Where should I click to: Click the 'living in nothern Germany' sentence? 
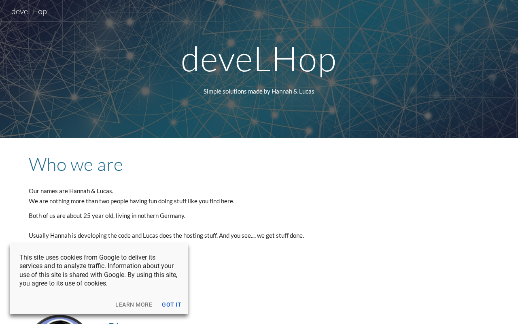tap(107, 215)
